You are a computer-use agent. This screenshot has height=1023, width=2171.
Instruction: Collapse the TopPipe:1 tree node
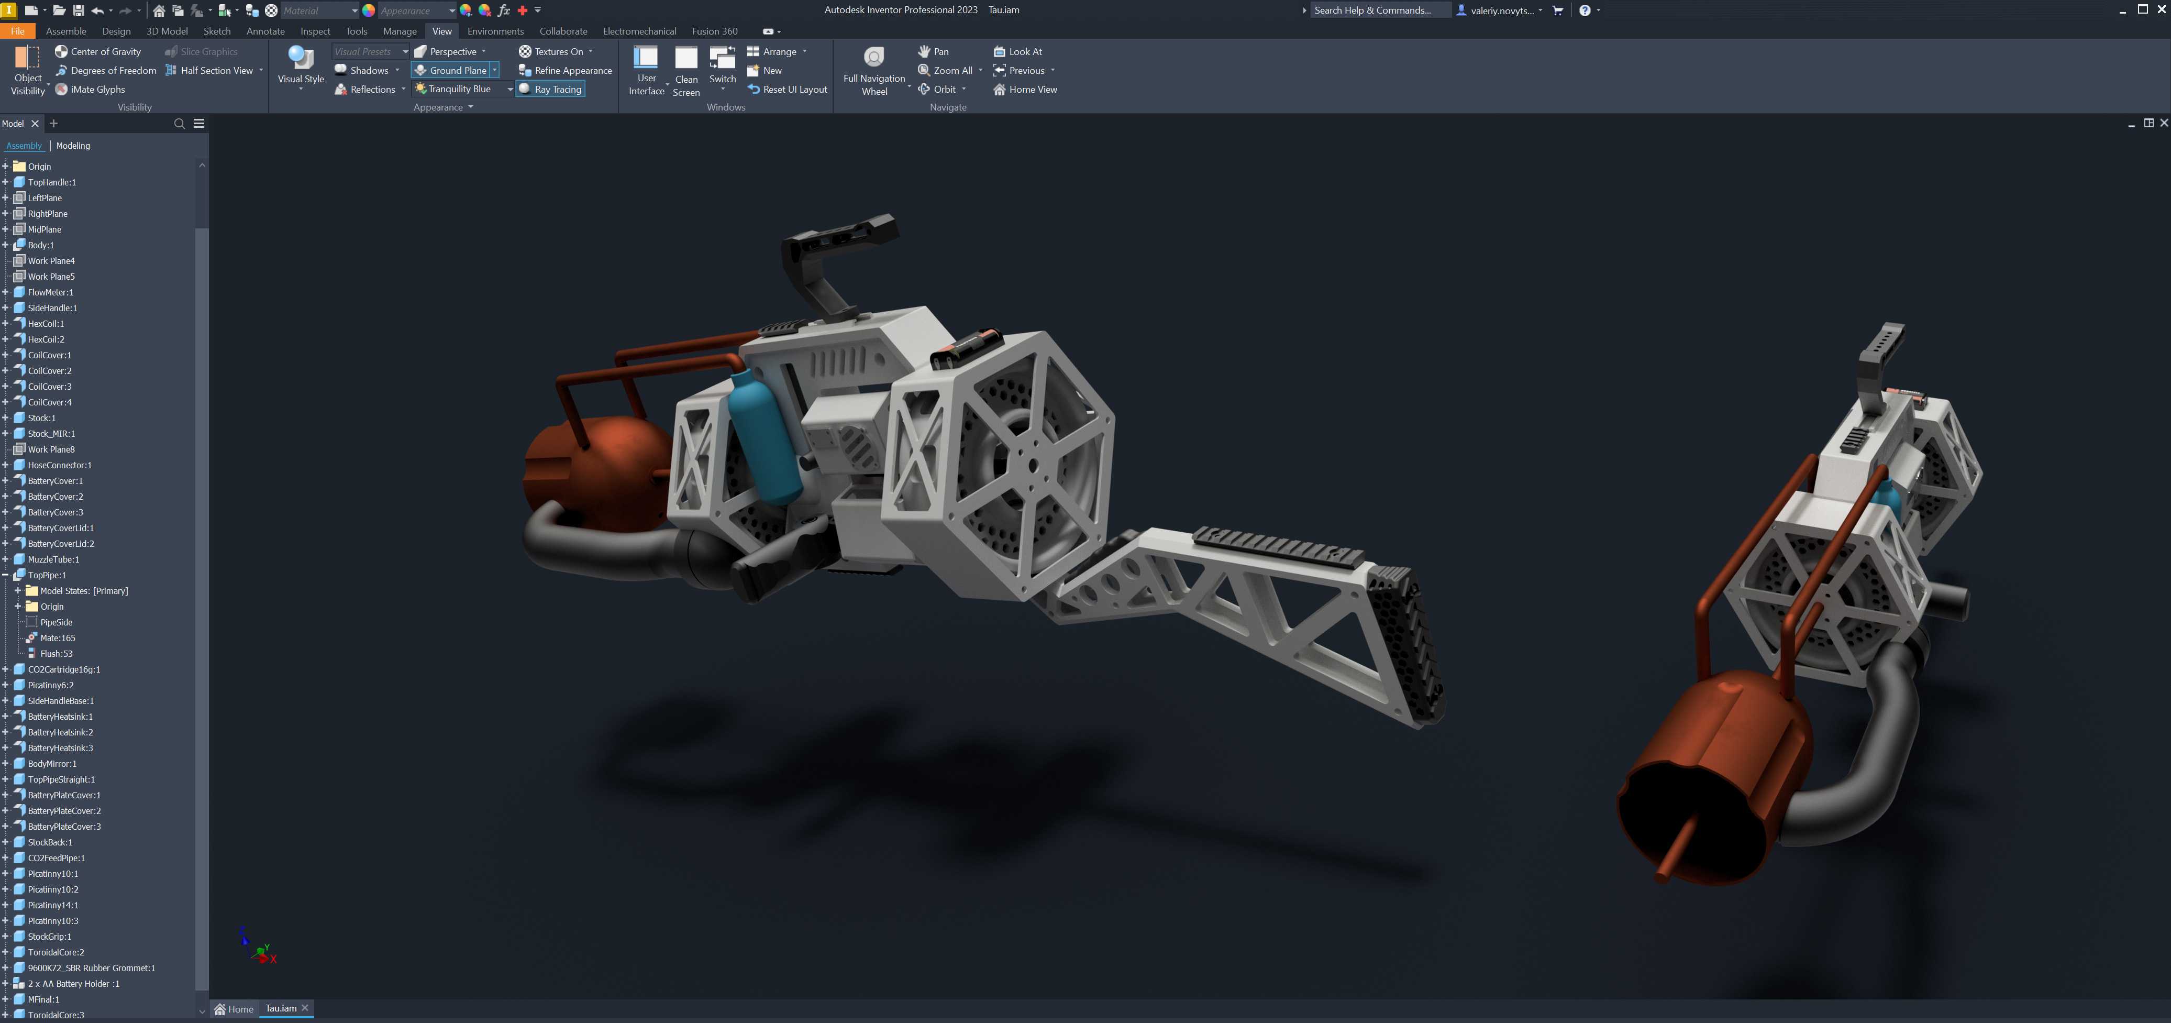coord(5,575)
